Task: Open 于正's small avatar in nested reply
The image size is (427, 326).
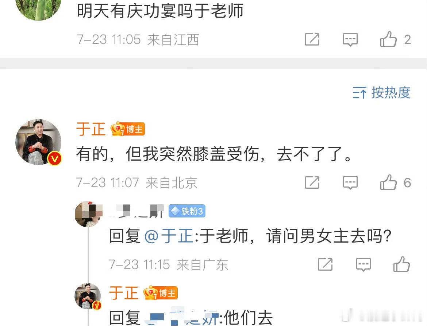Action: (x=88, y=296)
